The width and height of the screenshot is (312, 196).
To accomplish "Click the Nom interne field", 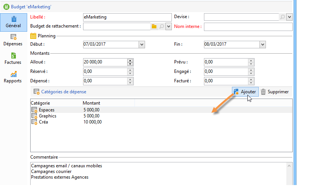I will click(248, 27).
